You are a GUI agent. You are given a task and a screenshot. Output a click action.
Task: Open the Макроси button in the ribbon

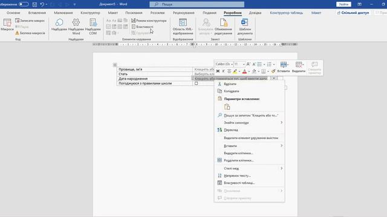[x=7, y=25]
